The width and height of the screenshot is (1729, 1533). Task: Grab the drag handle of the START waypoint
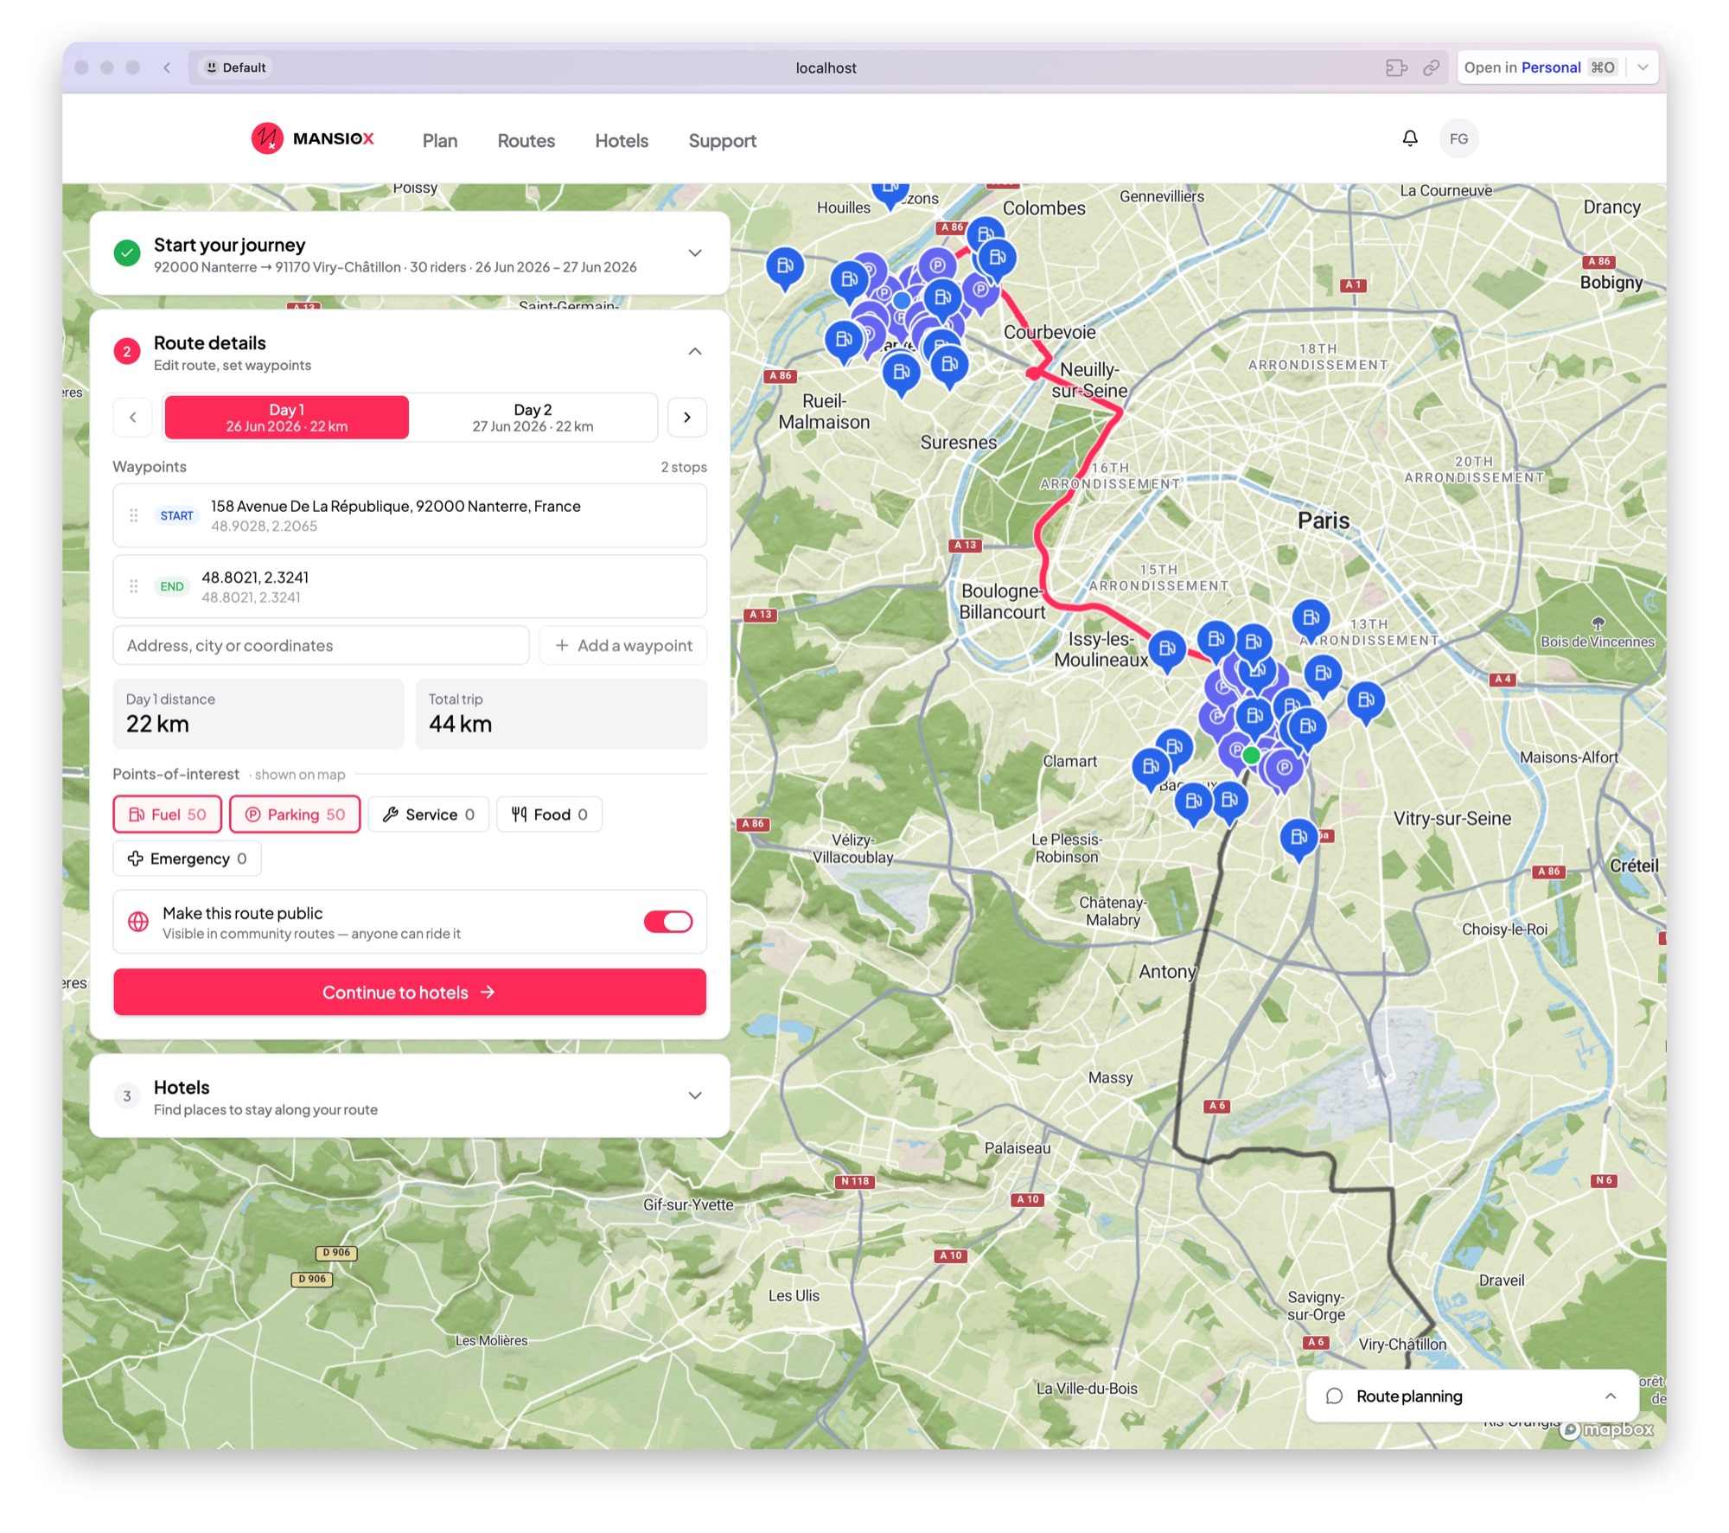(134, 515)
